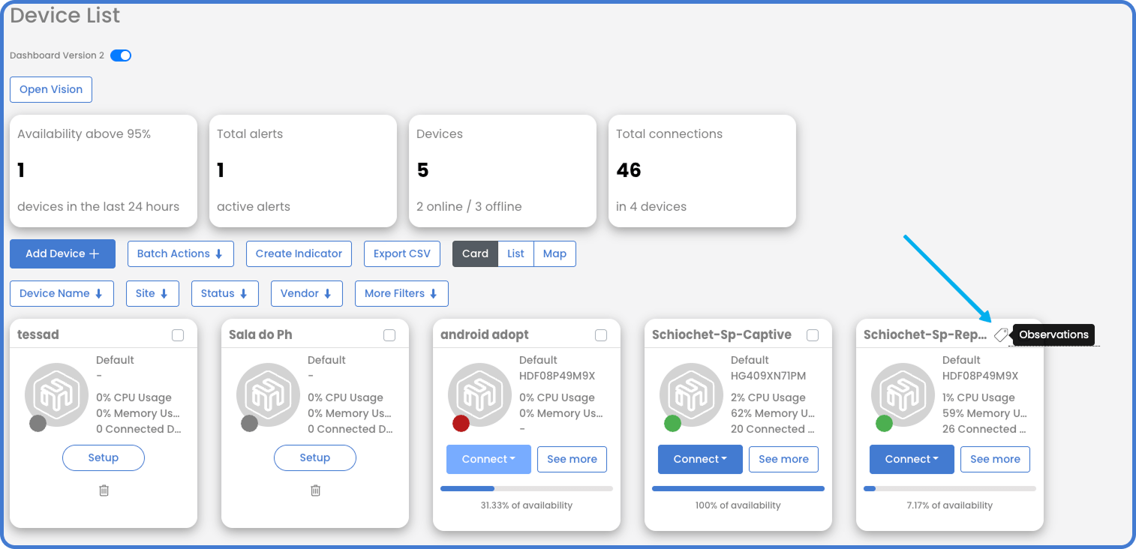
Task: Click the gray status dot on tessad card
Action: click(x=38, y=423)
